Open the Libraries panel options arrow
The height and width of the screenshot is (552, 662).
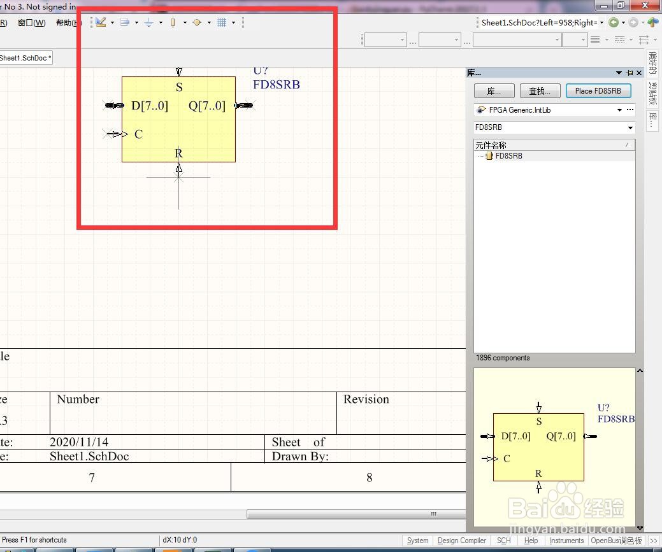point(619,73)
